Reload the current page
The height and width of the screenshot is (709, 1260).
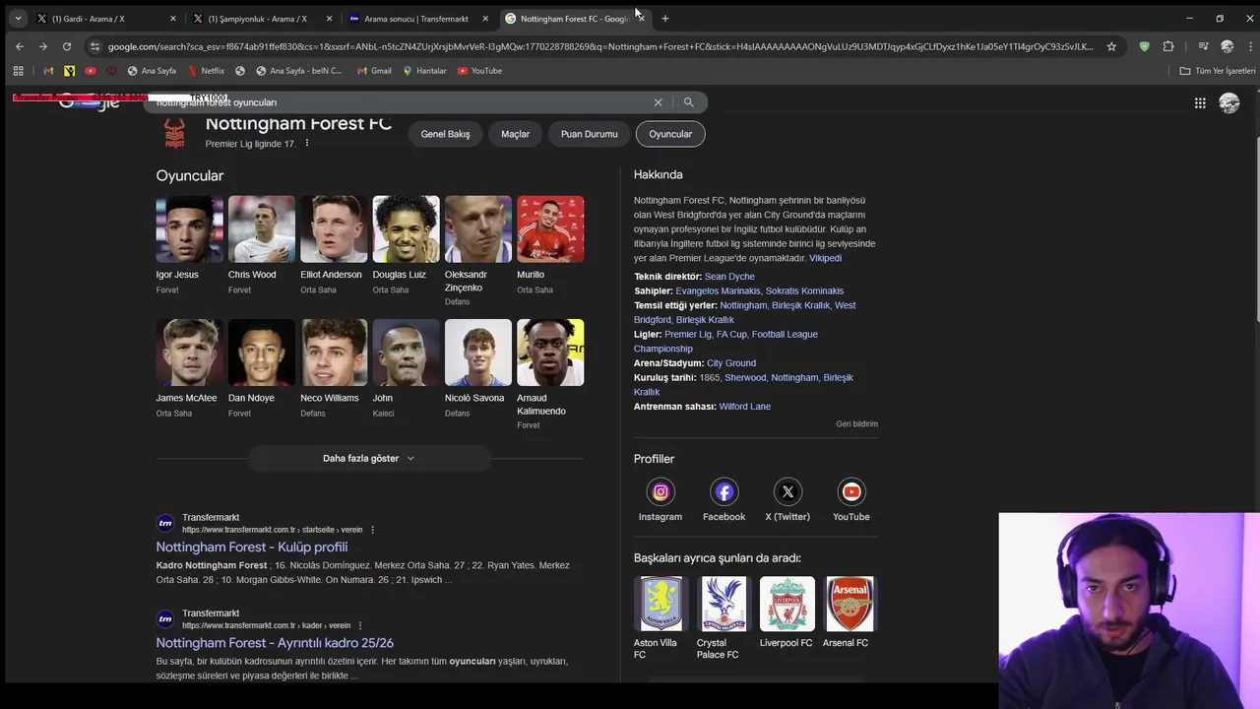pyautogui.click(x=67, y=46)
